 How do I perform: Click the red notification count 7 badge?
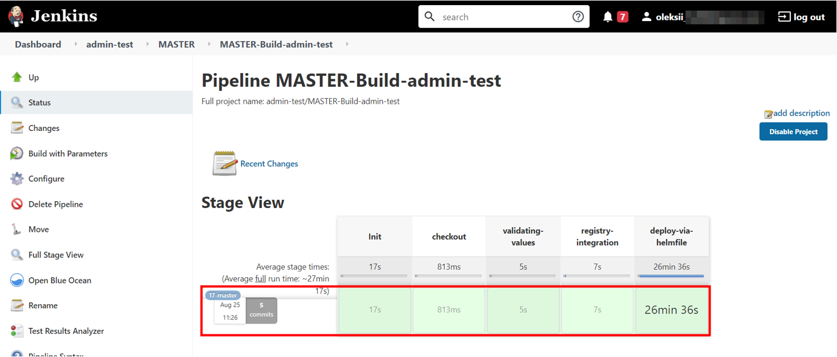pos(622,16)
